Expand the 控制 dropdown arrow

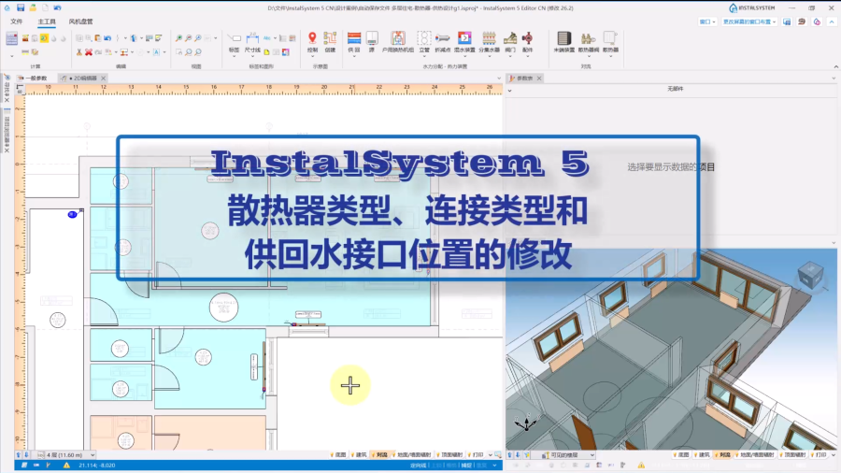point(312,56)
